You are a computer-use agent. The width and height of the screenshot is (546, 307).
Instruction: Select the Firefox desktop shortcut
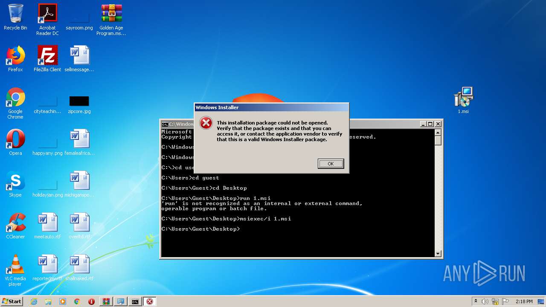pyautogui.click(x=15, y=59)
